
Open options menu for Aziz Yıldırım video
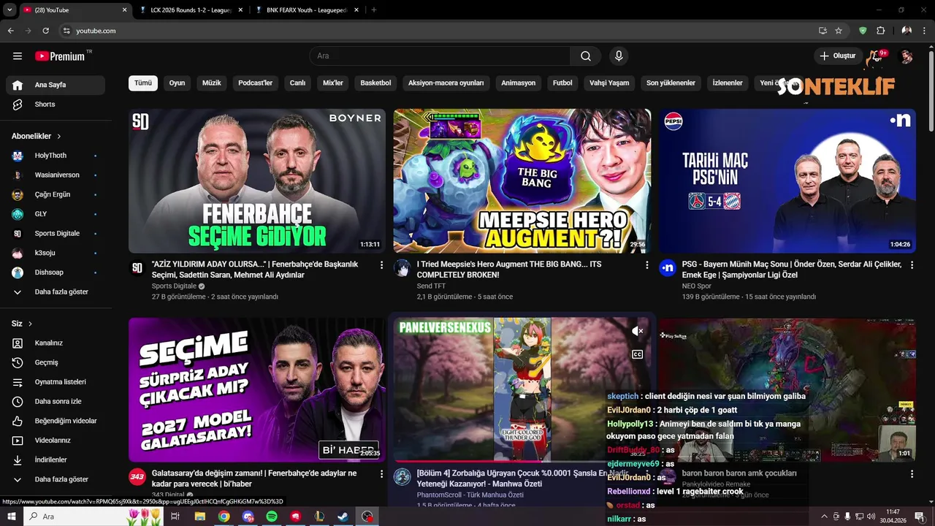pos(381,265)
